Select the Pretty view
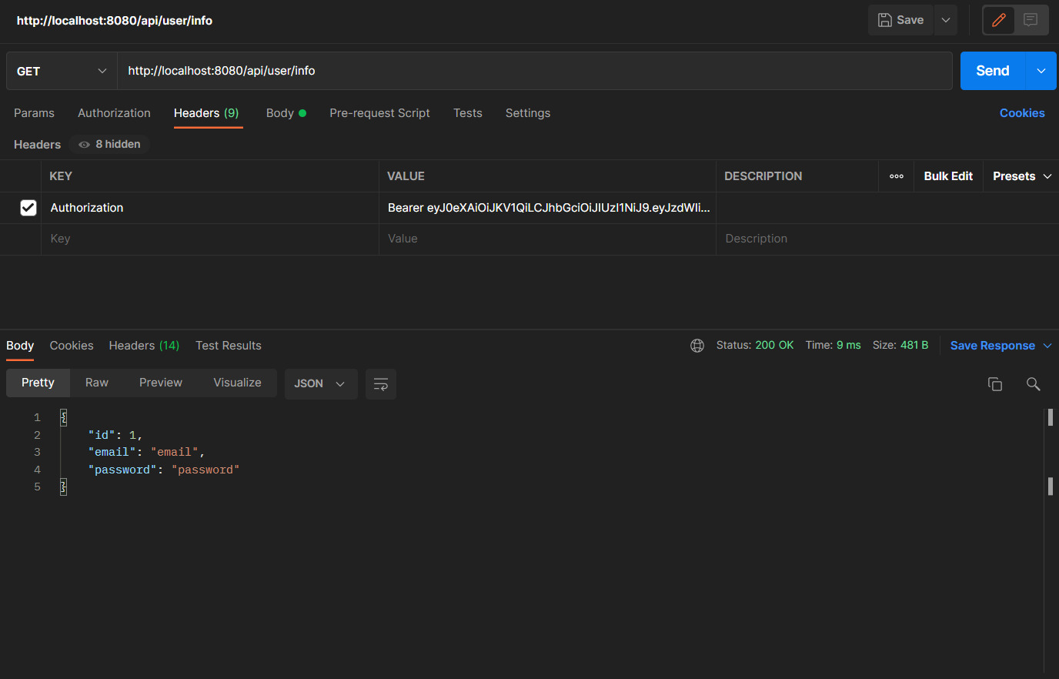This screenshot has height=679, width=1059. 38,383
